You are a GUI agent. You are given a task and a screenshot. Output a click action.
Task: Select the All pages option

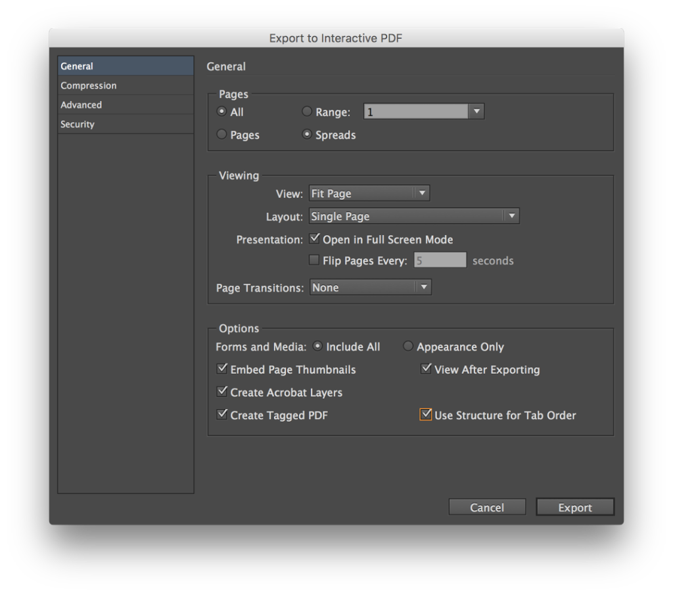pyautogui.click(x=221, y=111)
